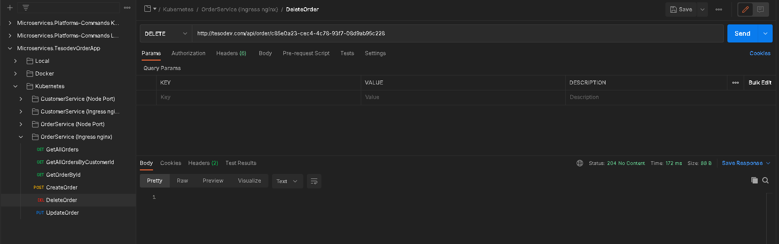Switch to the Authorization tab
Screen dimensions: 779x244
click(188, 53)
